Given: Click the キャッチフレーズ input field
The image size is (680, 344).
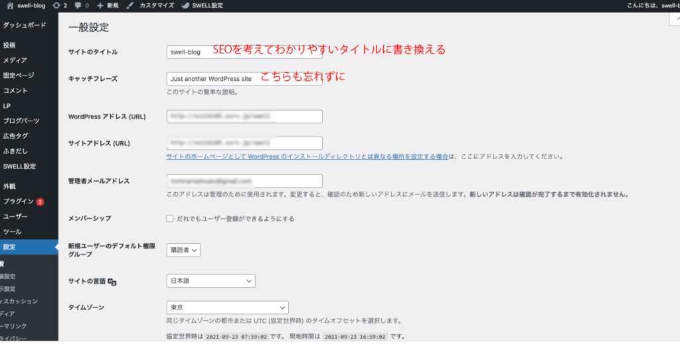Looking at the screenshot, I should pos(244,79).
